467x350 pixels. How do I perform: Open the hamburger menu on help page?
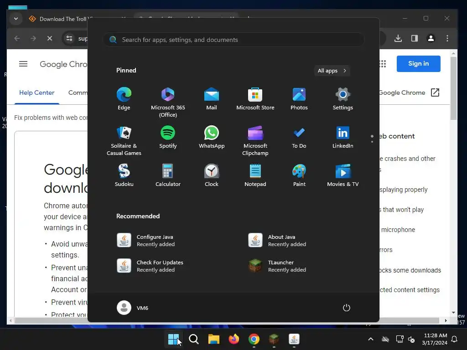(x=23, y=64)
